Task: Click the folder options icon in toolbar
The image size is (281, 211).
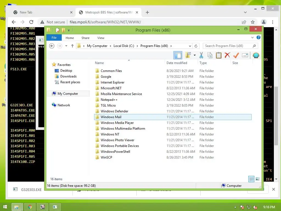Action: coord(188,55)
